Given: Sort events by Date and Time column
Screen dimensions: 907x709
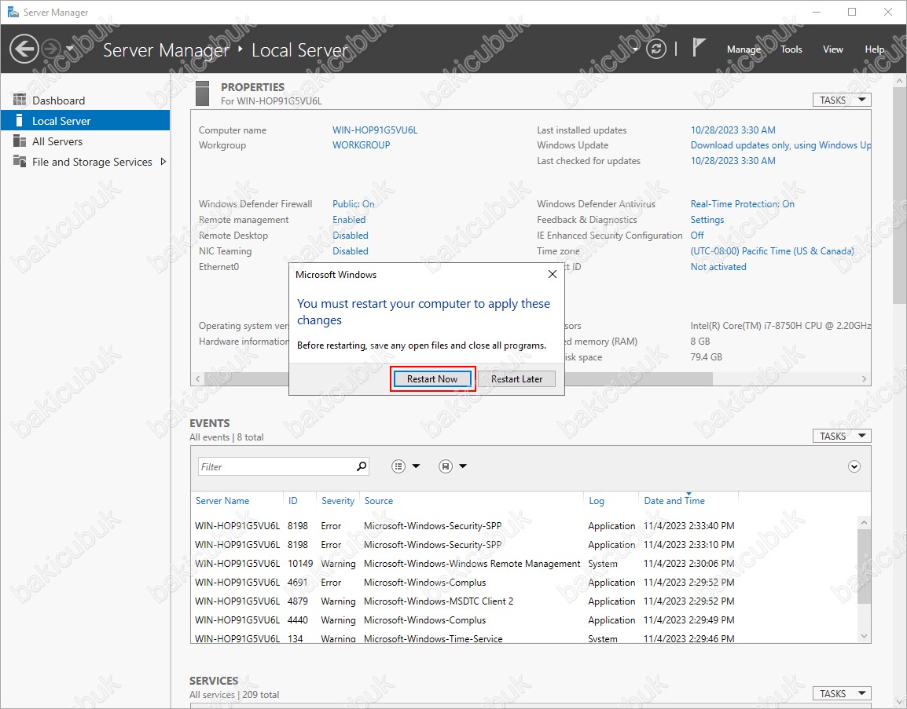Looking at the screenshot, I should click(674, 501).
